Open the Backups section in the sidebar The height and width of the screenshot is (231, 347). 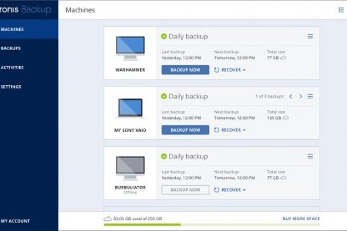(29, 49)
